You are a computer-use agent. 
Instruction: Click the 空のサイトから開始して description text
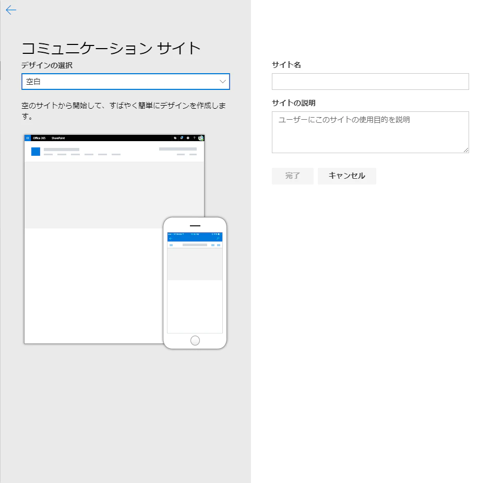click(x=124, y=111)
